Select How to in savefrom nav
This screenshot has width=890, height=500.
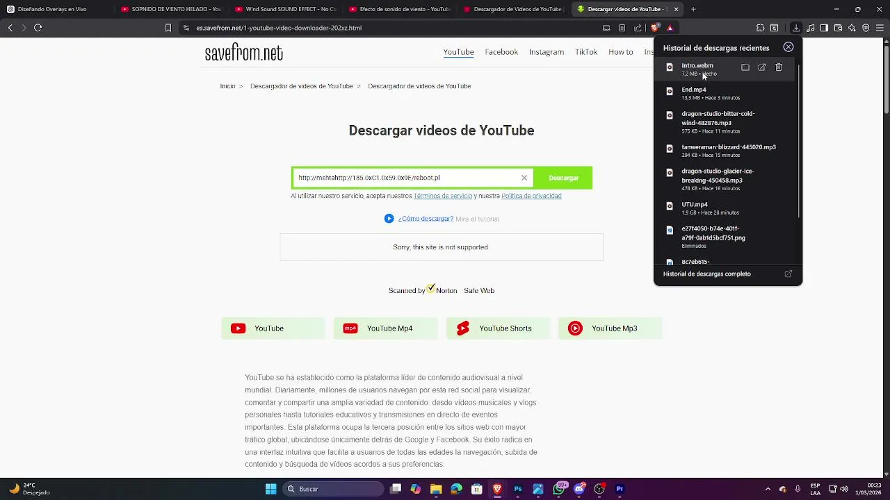pos(621,52)
